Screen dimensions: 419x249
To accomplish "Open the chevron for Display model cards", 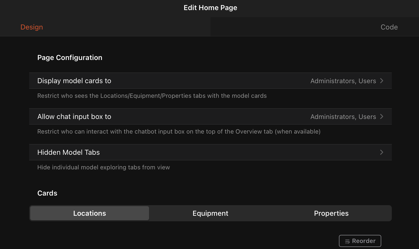I will point(382,81).
